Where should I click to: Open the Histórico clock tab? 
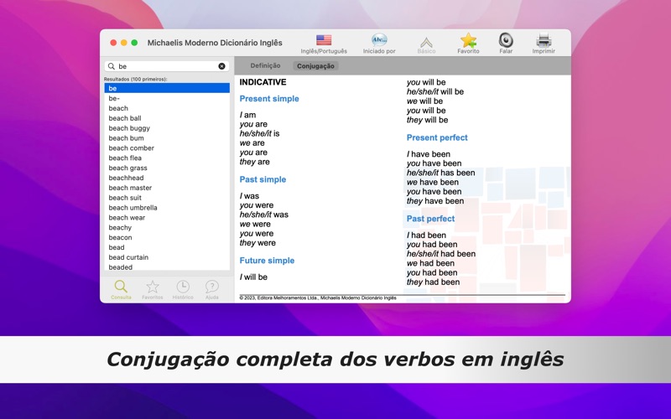183,290
